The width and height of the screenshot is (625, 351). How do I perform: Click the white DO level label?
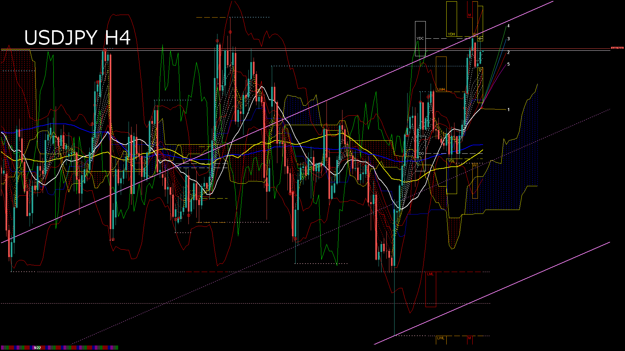pyautogui.click(x=422, y=153)
